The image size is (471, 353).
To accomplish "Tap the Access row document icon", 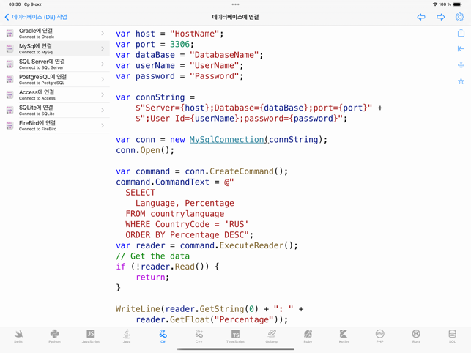I will [10, 94].
